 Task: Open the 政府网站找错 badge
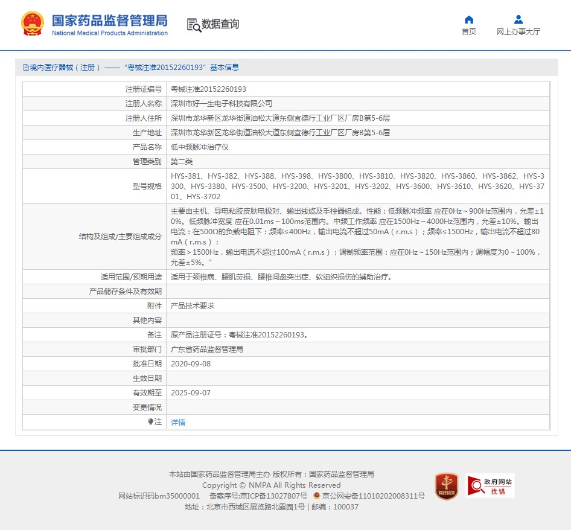[490, 486]
